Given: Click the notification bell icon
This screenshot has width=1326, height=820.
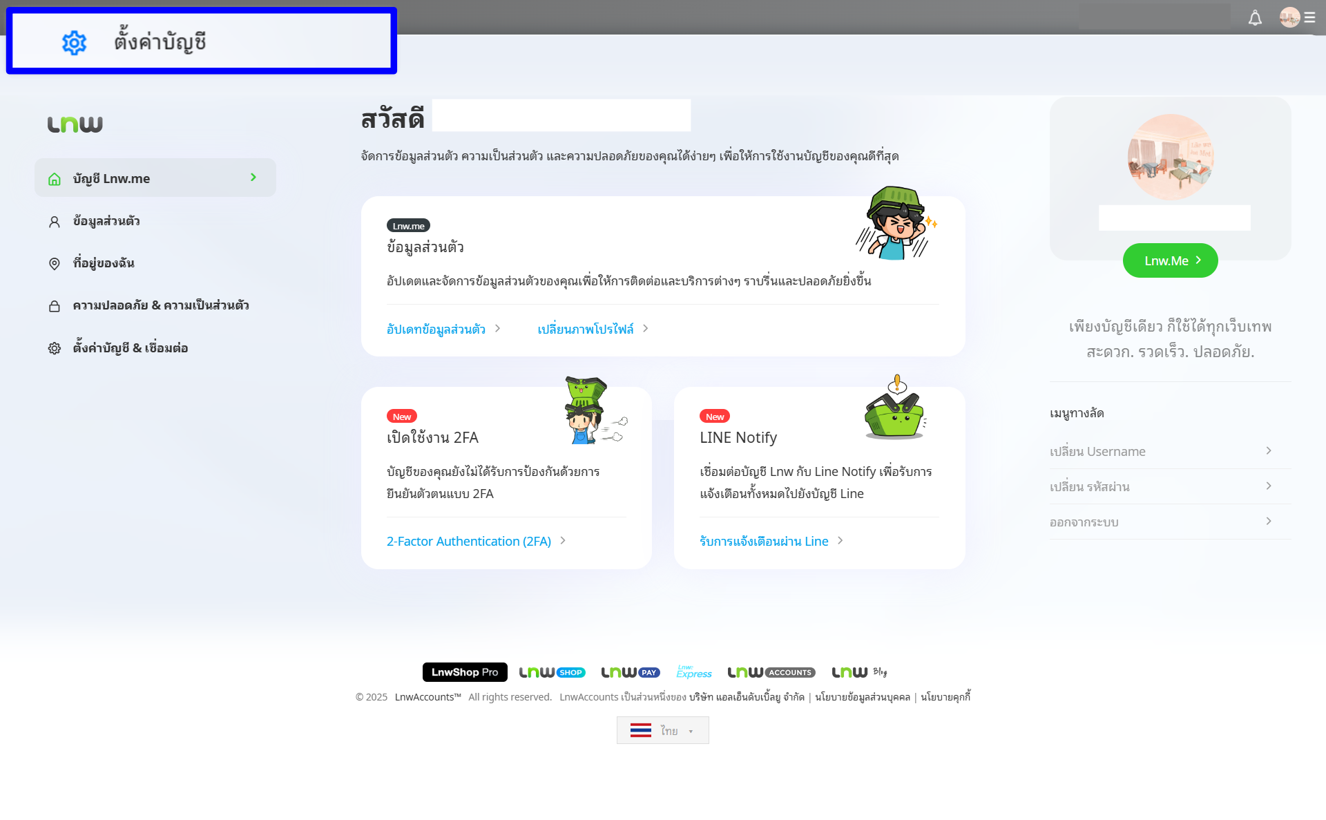Looking at the screenshot, I should [x=1255, y=18].
